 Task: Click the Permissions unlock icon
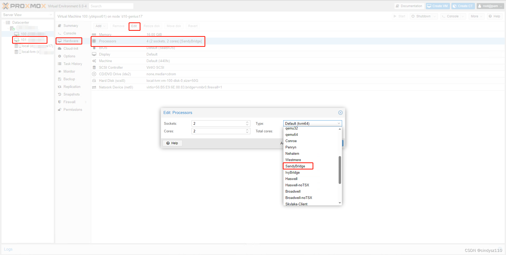pyautogui.click(x=60, y=109)
